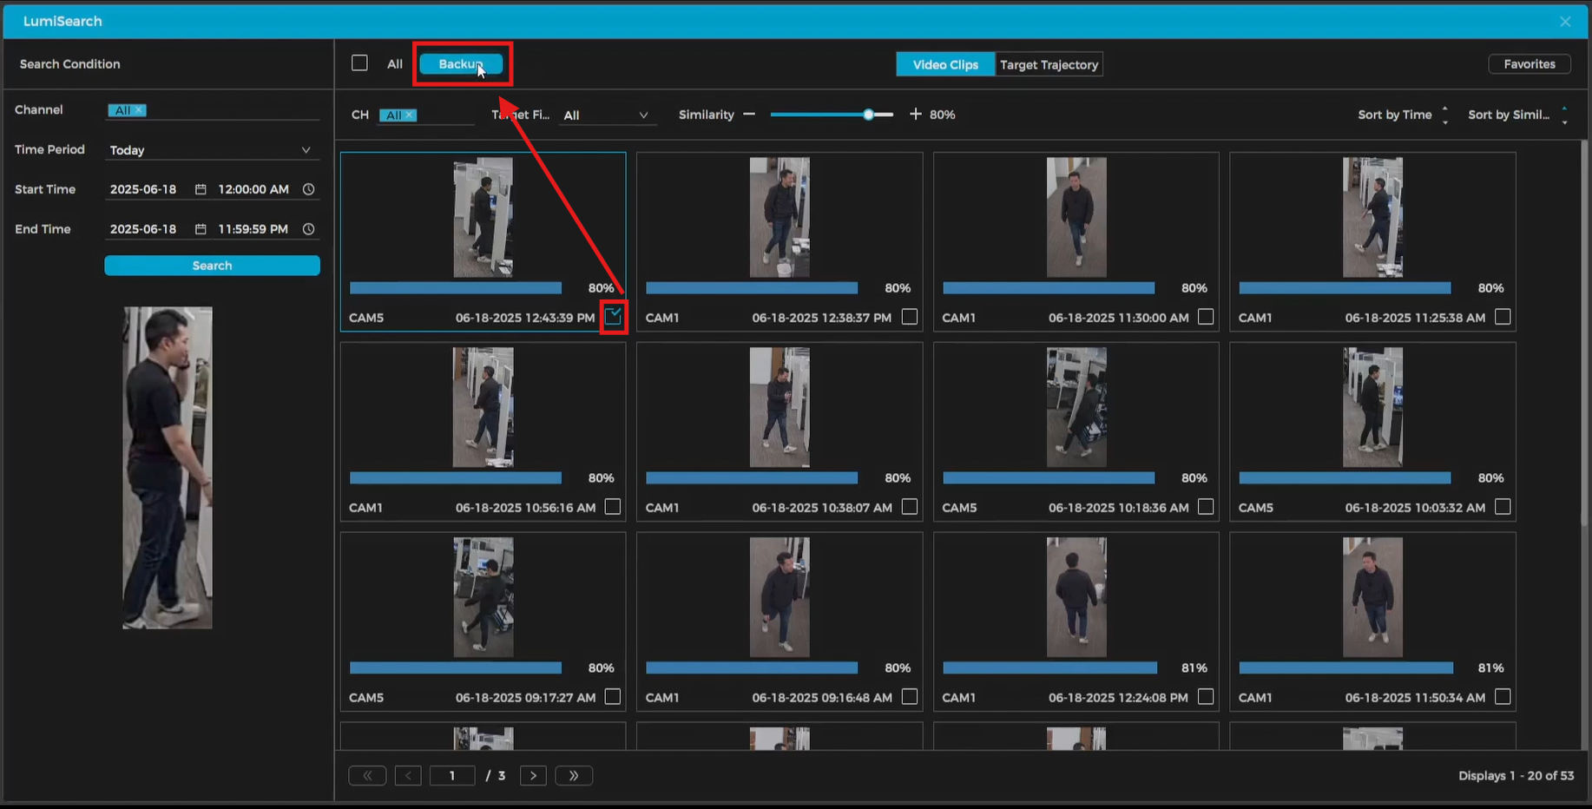The height and width of the screenshot is (809, 1592).
Task: Check the CAM1 12:38:37 PM clip checkbox
Action: coord(909,317)
